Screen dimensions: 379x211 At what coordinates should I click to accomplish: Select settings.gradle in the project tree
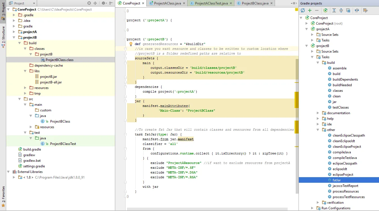point(34,166)
